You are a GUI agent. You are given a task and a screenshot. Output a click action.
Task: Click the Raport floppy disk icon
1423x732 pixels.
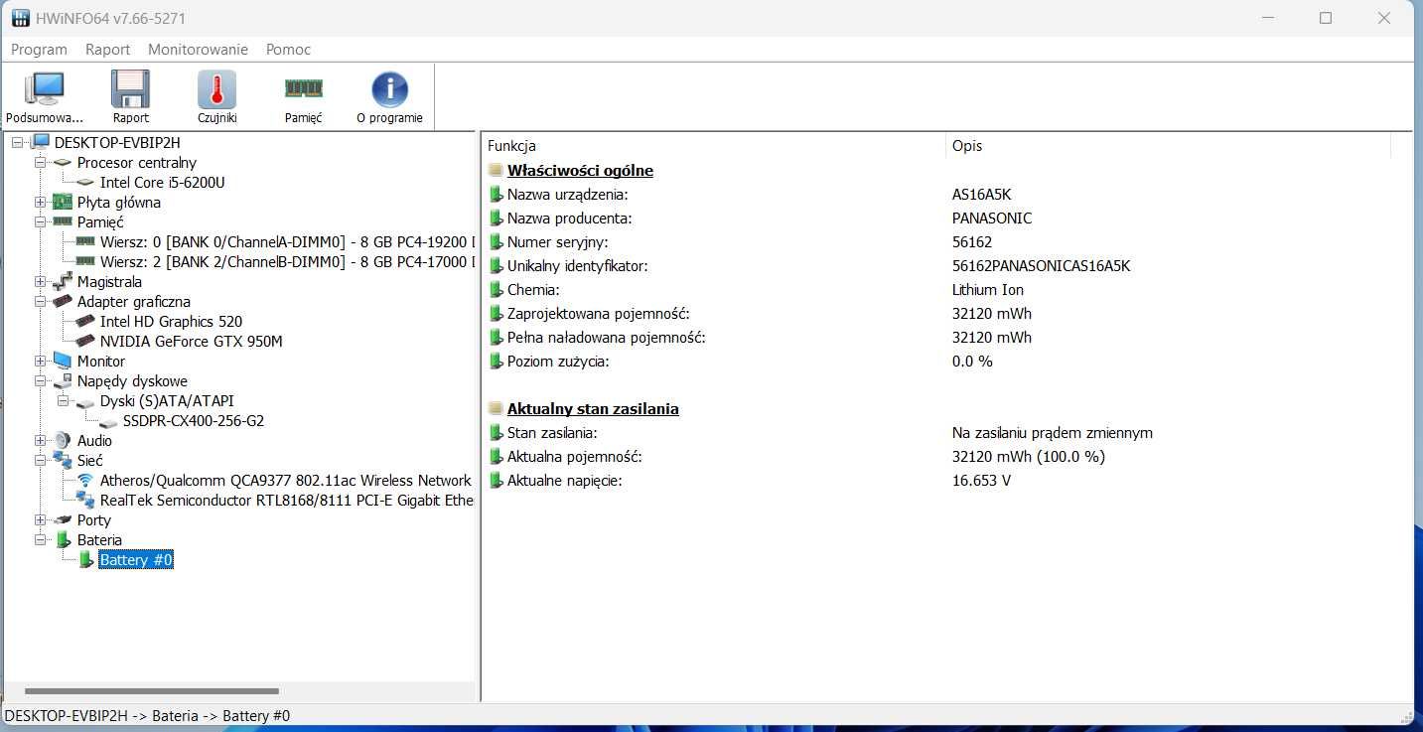pyautogui.click(x=130, y=89)
